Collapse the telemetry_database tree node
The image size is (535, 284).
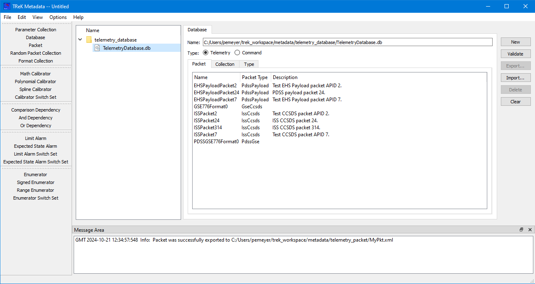pyautogui.click(x=80, y=40)
